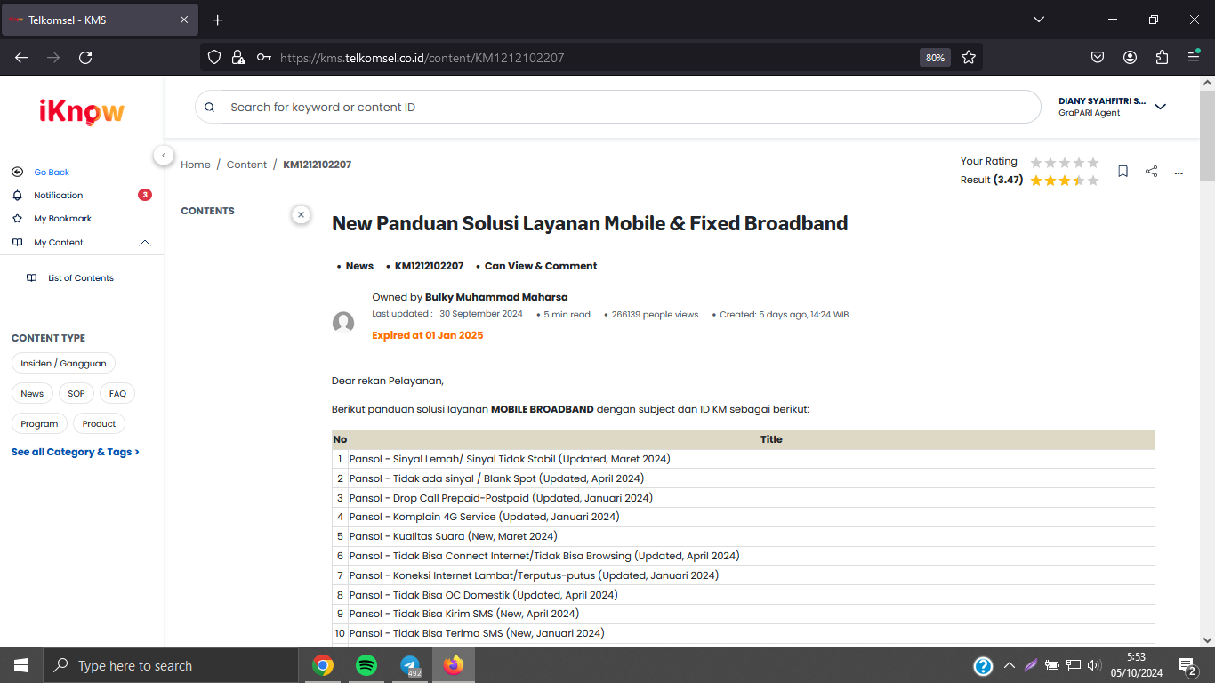Open Firefox extensions icon
This screenshot has height=683, width=1215.
[x=1162, y=58]
